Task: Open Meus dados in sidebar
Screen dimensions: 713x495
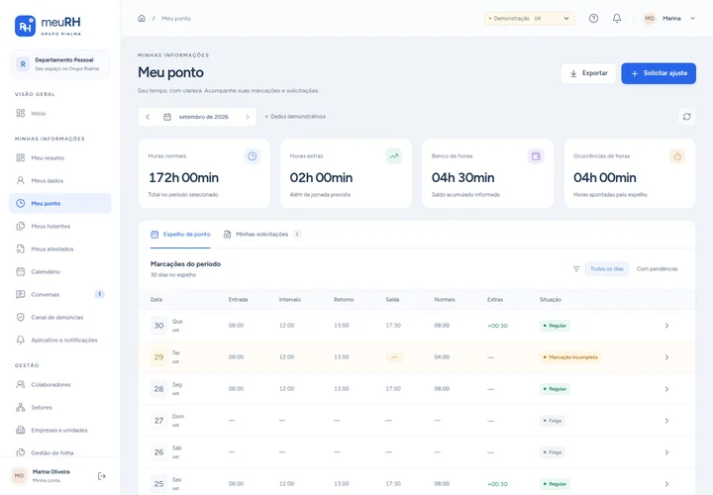Action: (x=60, y=180)
